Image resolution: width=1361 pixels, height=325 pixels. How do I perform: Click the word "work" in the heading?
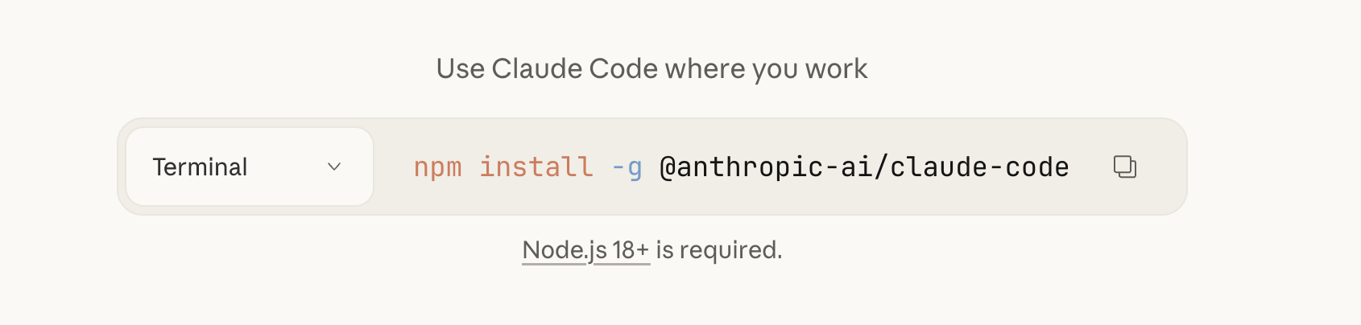pyautogui.click(x=836, y=69)
